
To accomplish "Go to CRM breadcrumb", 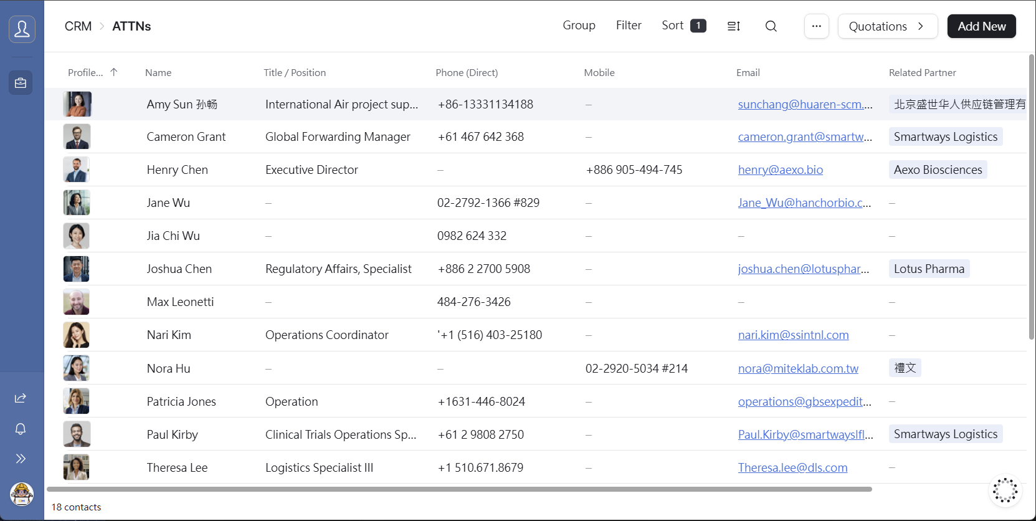I will click(x=78, y=26).
